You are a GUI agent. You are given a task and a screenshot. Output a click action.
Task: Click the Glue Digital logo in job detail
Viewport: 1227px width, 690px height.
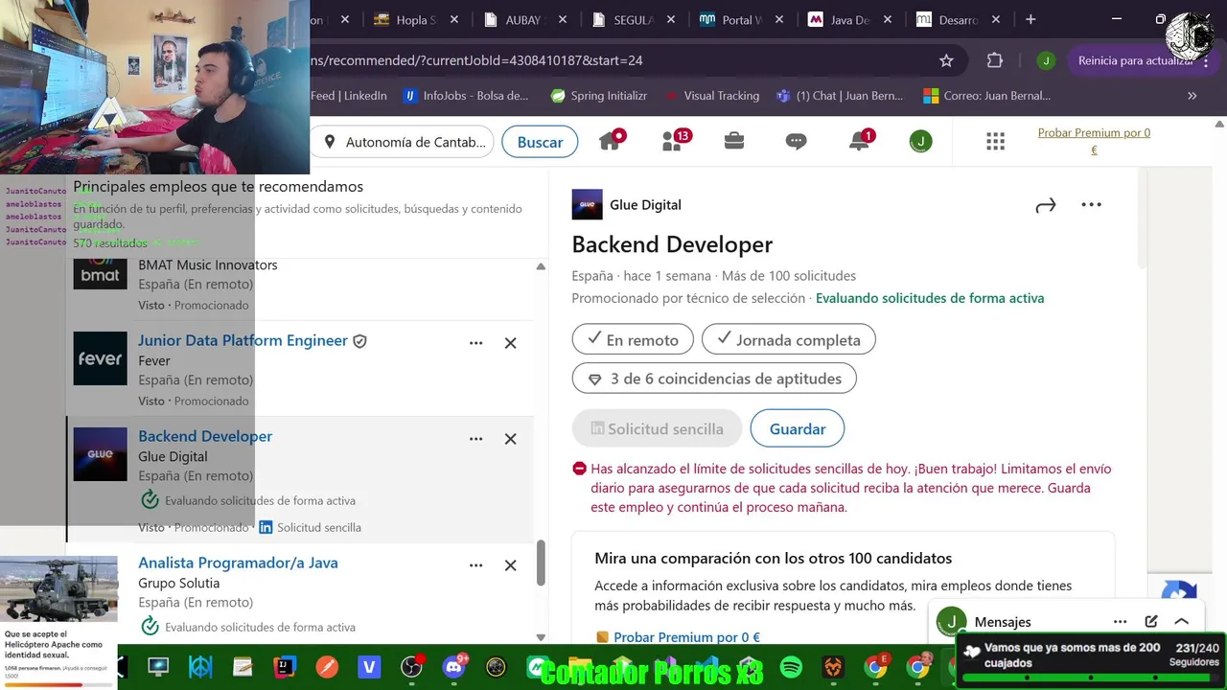click(x=587, y=204)
